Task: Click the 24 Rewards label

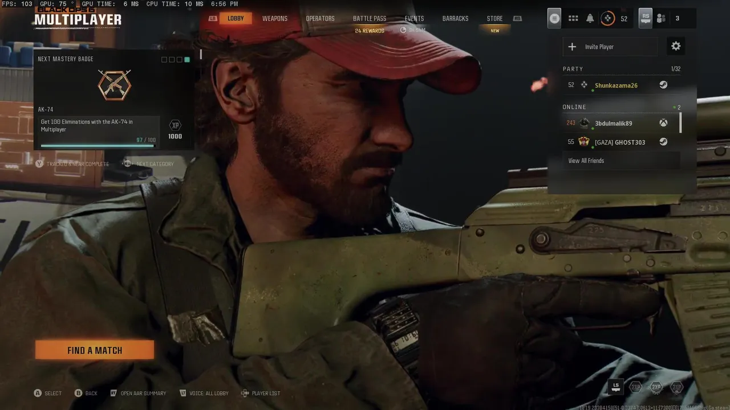Action: point(370,31)
